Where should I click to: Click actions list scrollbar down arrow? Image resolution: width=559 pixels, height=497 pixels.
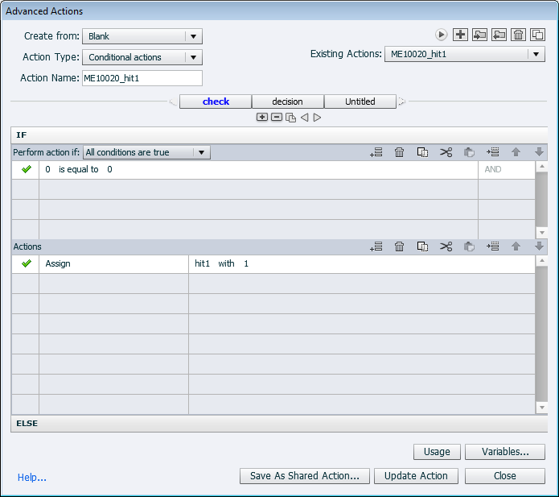(x=542, y=408)
